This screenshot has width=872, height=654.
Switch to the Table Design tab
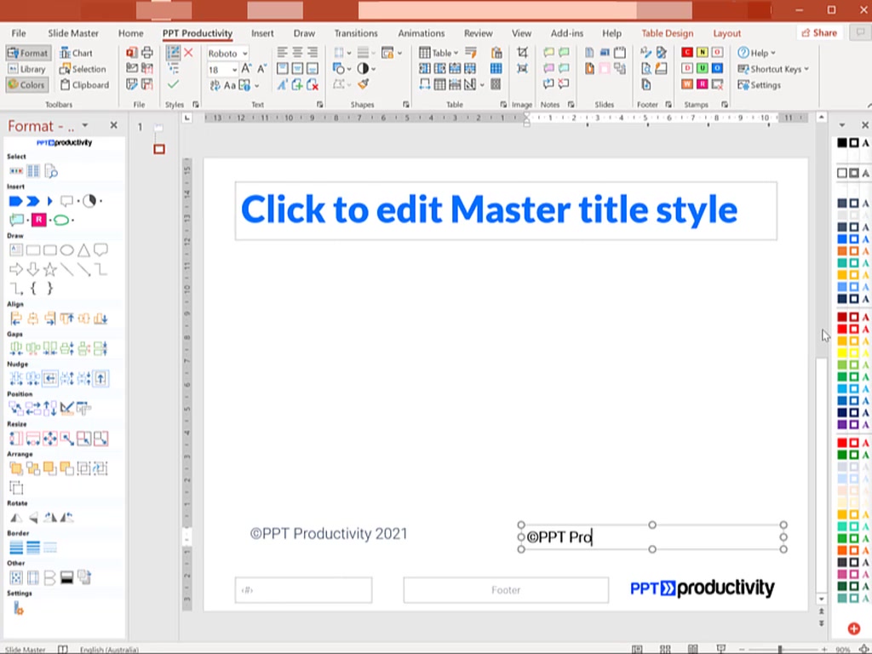tap(668, 33)
